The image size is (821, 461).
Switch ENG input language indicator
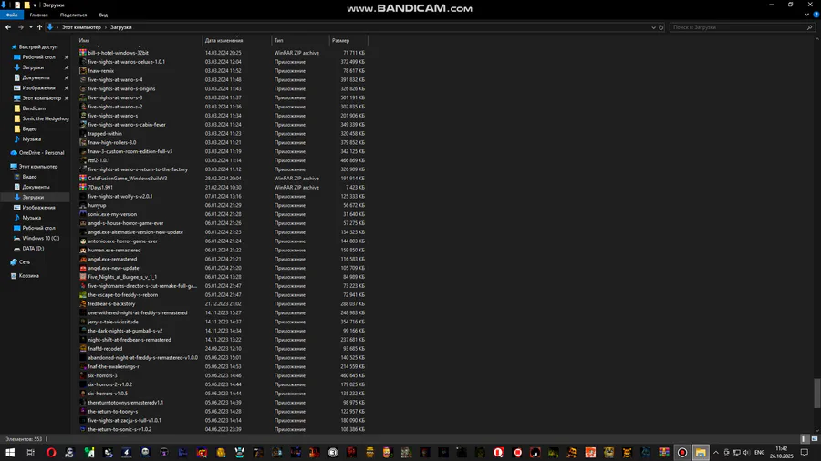pos(759,453)
